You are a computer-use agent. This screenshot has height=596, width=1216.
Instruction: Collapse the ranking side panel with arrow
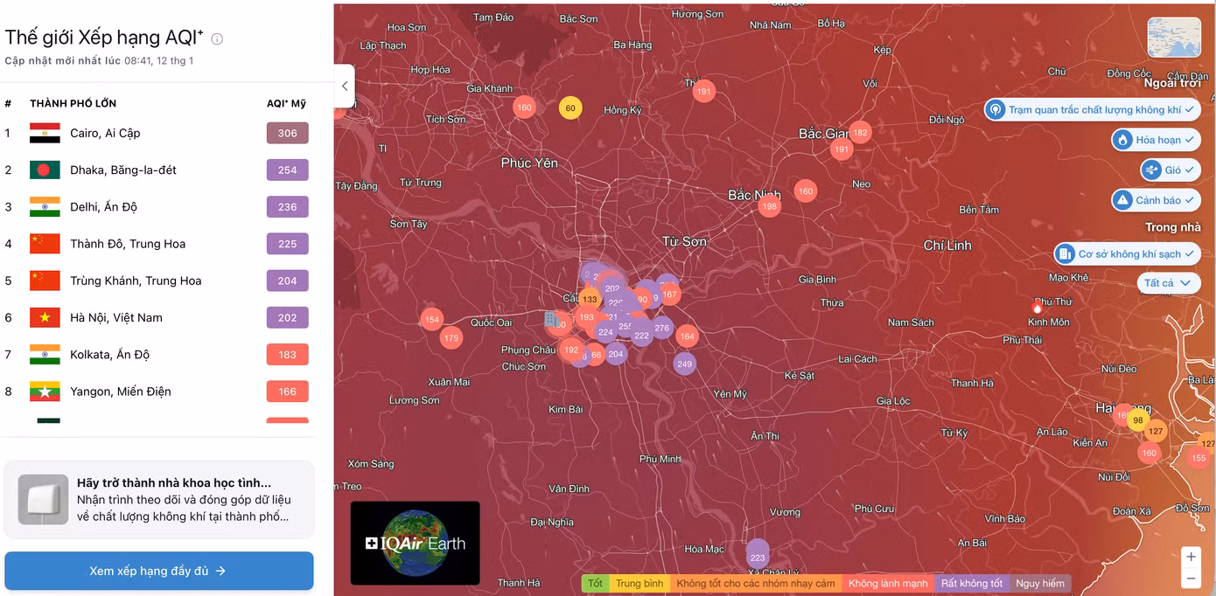point(345,86)
